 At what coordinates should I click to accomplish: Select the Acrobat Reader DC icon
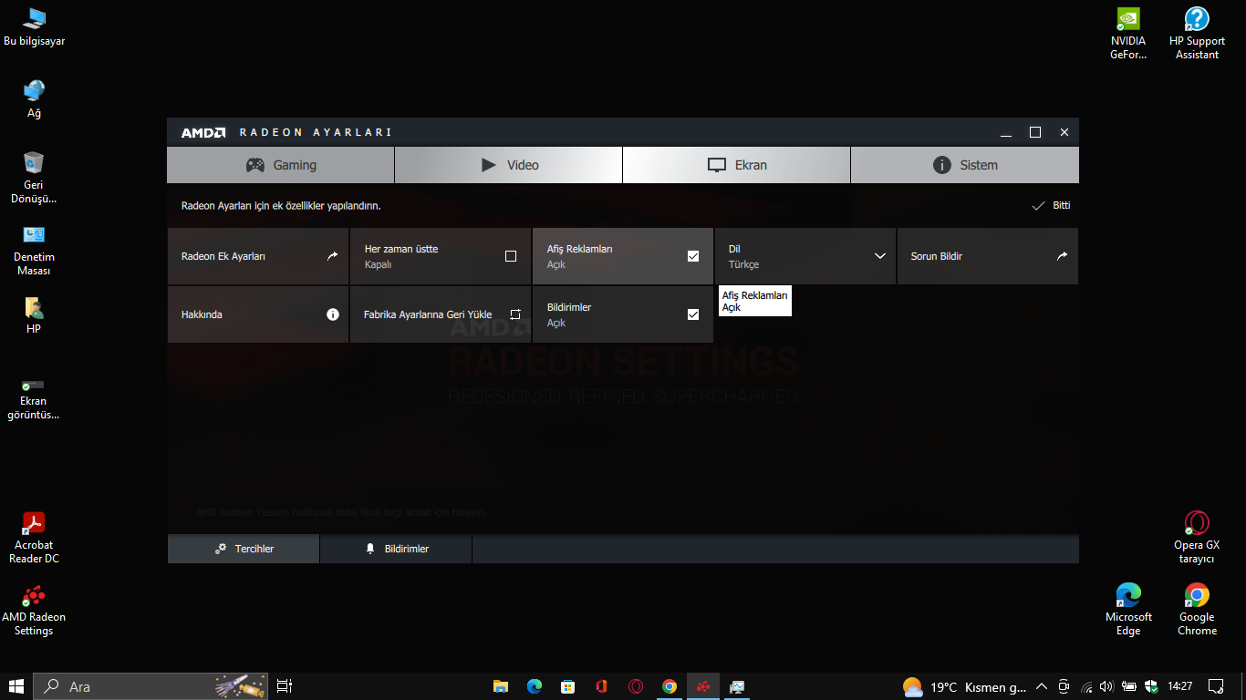(x=34, y=538)
